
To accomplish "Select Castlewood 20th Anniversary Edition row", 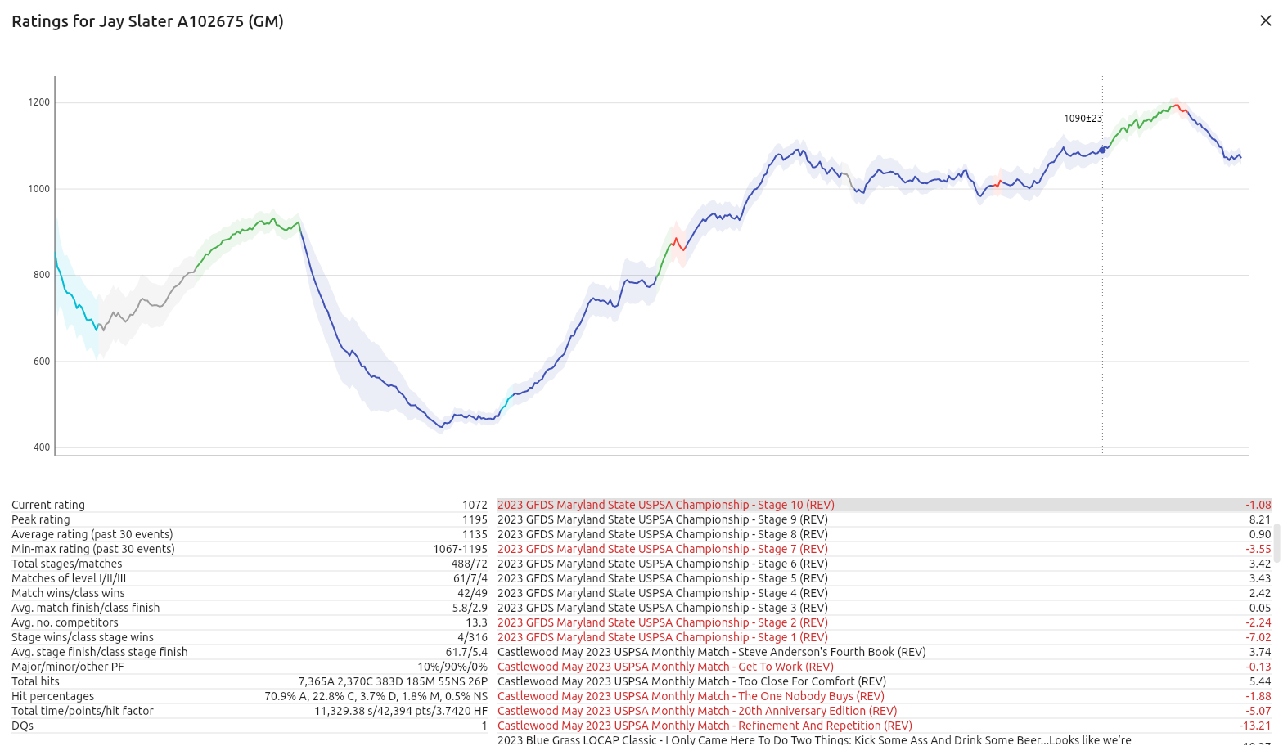I will [885, 711].
